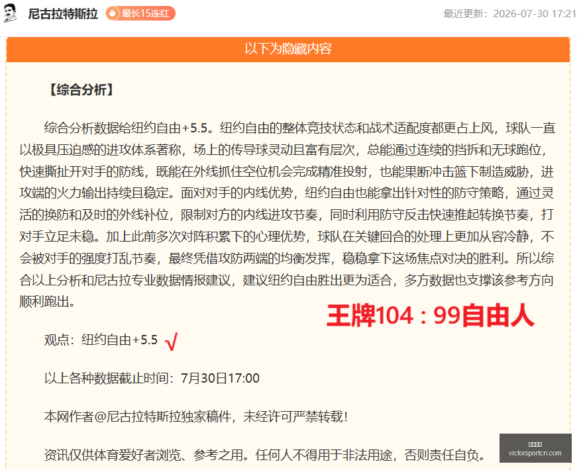Open author name 尼古拉特斯拉
The image size is (579, 470).
click(63, 14)
